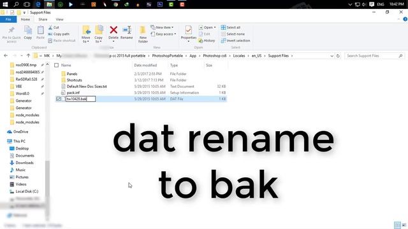Click the Back navigation arrow

[x=6, y=56]
